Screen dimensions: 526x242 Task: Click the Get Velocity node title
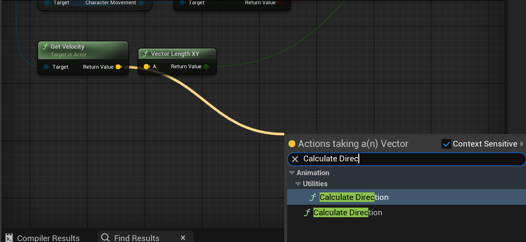(x=67, y=47)
